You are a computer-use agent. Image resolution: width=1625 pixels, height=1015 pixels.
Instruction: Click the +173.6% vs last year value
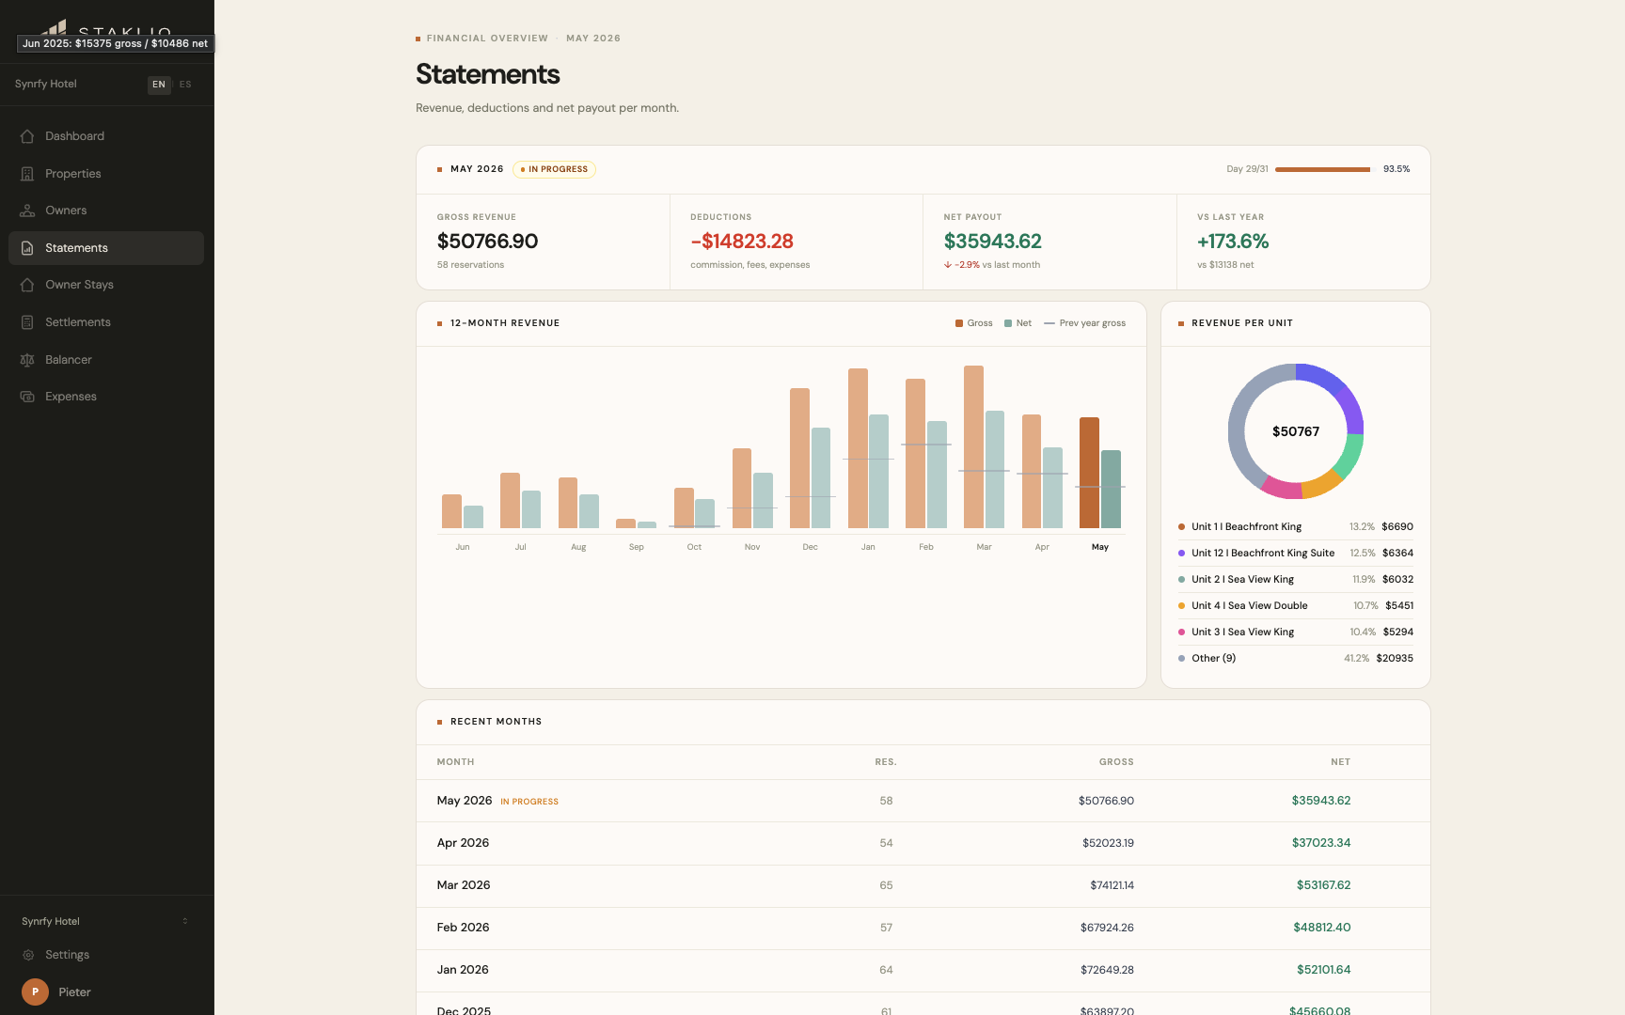pos(1233,242)
